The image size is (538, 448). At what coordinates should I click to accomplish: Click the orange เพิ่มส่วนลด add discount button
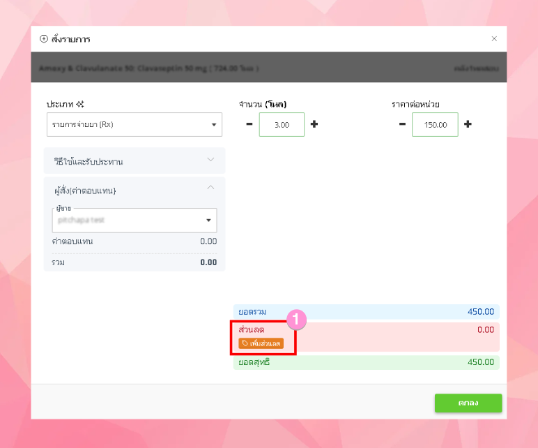pos(261,343)
